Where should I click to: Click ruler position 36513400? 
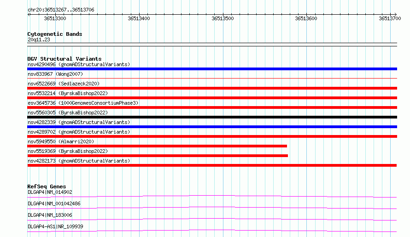[x=139, y=18]
